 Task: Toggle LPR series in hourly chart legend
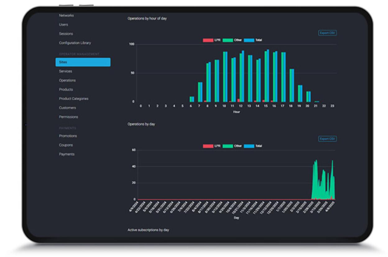coord(212,40)
